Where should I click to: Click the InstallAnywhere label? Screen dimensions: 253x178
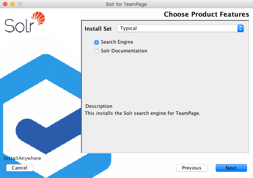pos(23,158)
